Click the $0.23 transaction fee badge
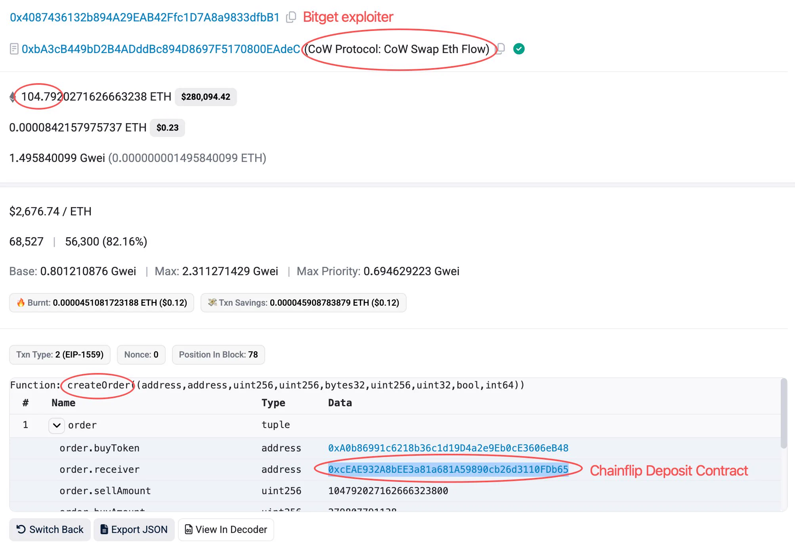Viewport: 795px width, 548px height. tap(167, 127)
